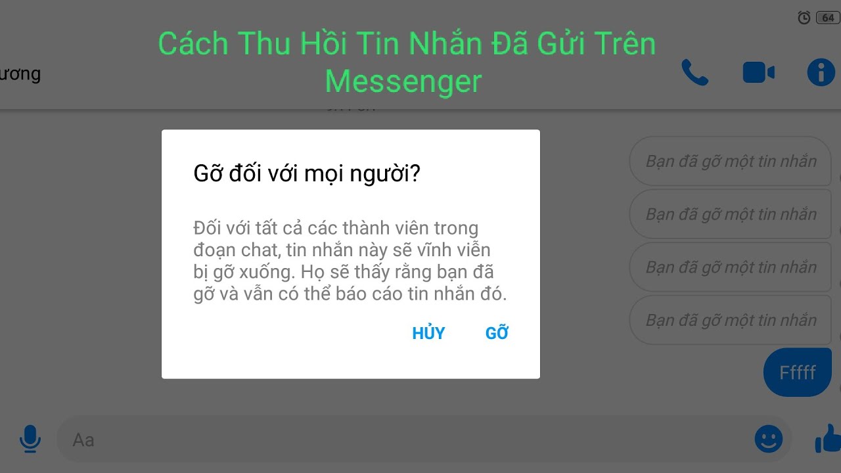Start a voice call with the phone icon
This screenshot has height=473, width=841.
click(695, 72)
